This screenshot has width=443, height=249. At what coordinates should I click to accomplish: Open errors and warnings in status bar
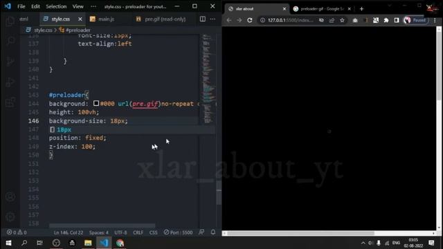(17, 232)
